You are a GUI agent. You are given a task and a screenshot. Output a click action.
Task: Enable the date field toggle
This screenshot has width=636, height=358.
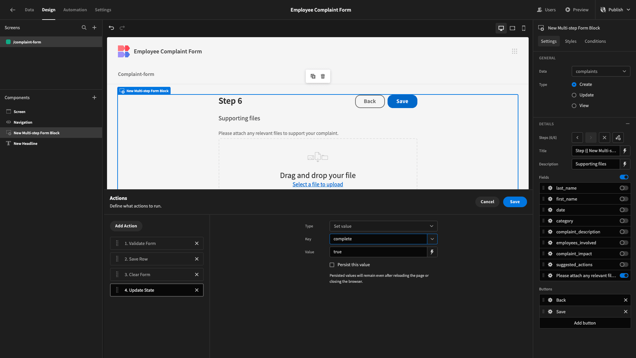coord(624,210)
